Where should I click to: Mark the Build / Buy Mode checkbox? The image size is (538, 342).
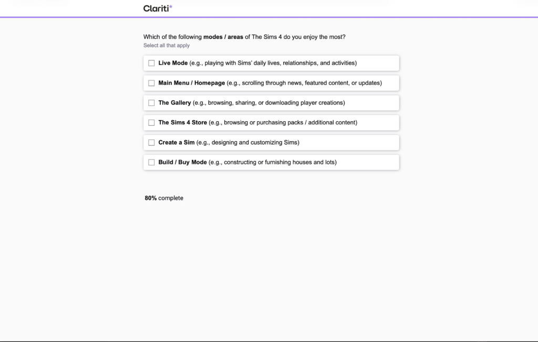(x=151, y=163)
